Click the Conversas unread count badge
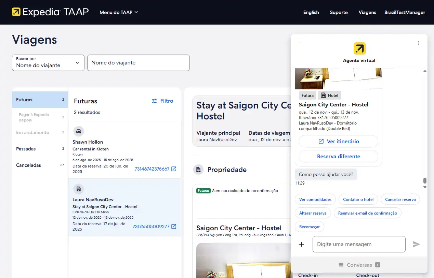 coord(377,265)
